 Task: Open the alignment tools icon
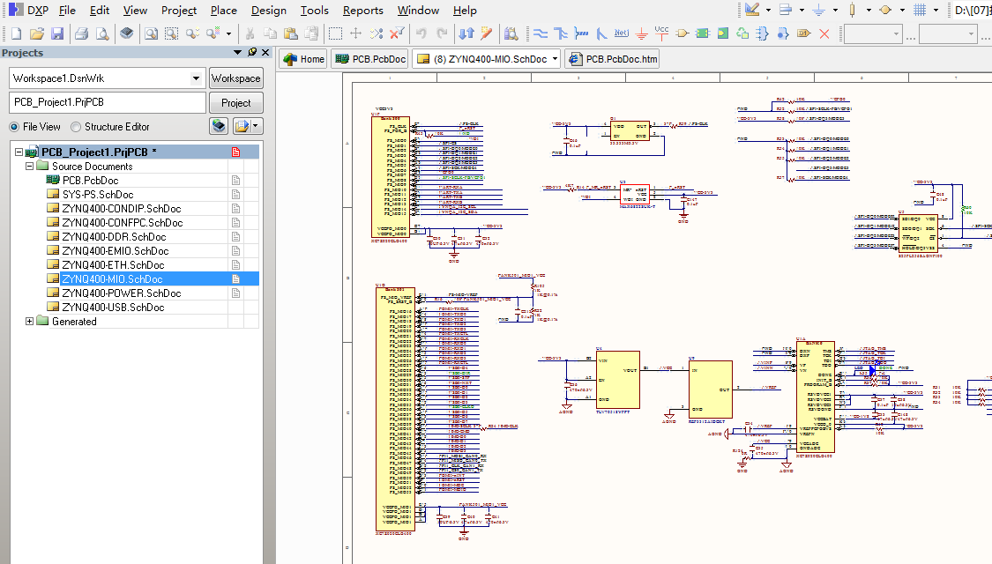(x=786, y=10)
